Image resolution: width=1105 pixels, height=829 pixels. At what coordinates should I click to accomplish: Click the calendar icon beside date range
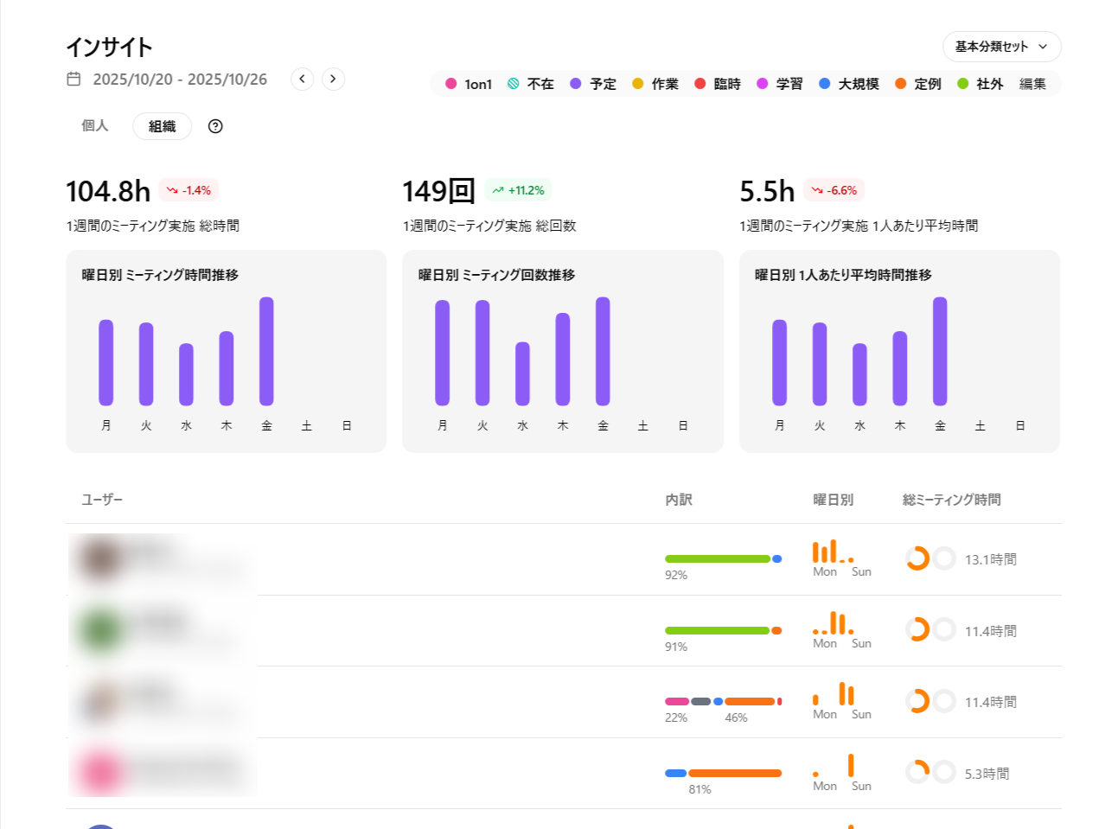(x=73, y=80)
